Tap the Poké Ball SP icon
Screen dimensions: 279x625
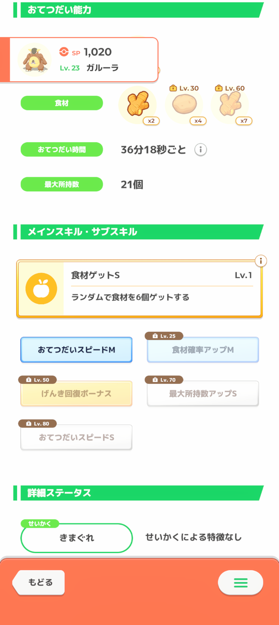(64, 52)
